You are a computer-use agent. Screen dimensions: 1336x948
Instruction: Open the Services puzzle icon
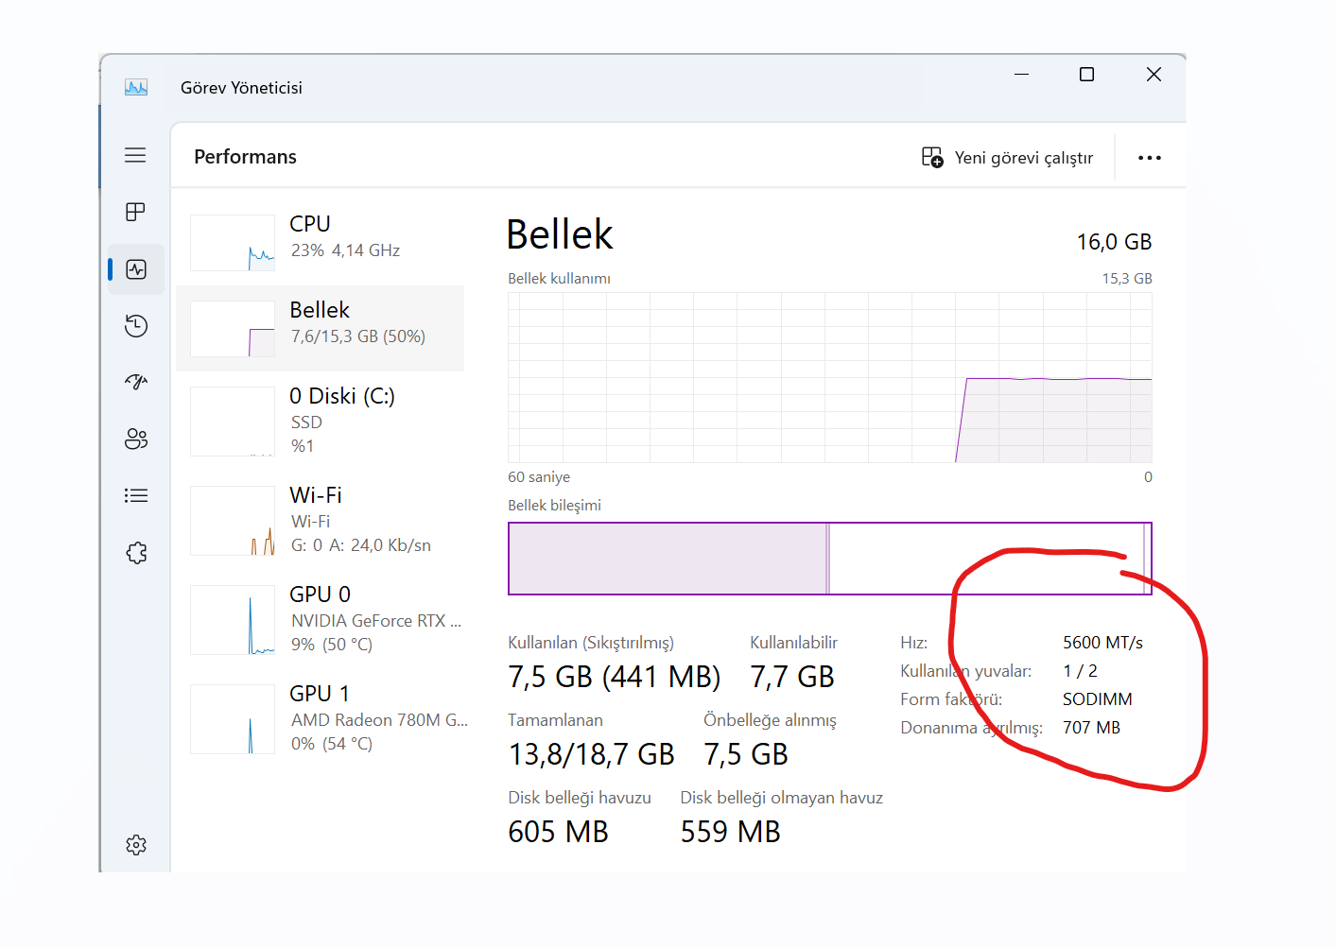coord(136,553)
